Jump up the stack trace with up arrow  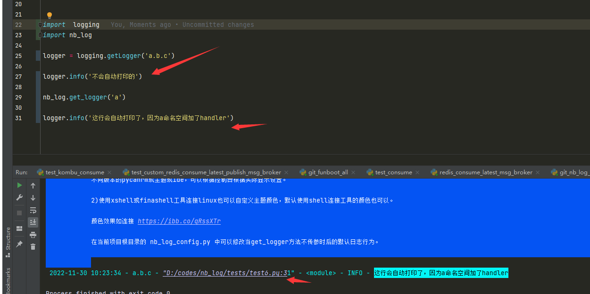(x=33, y=186)
